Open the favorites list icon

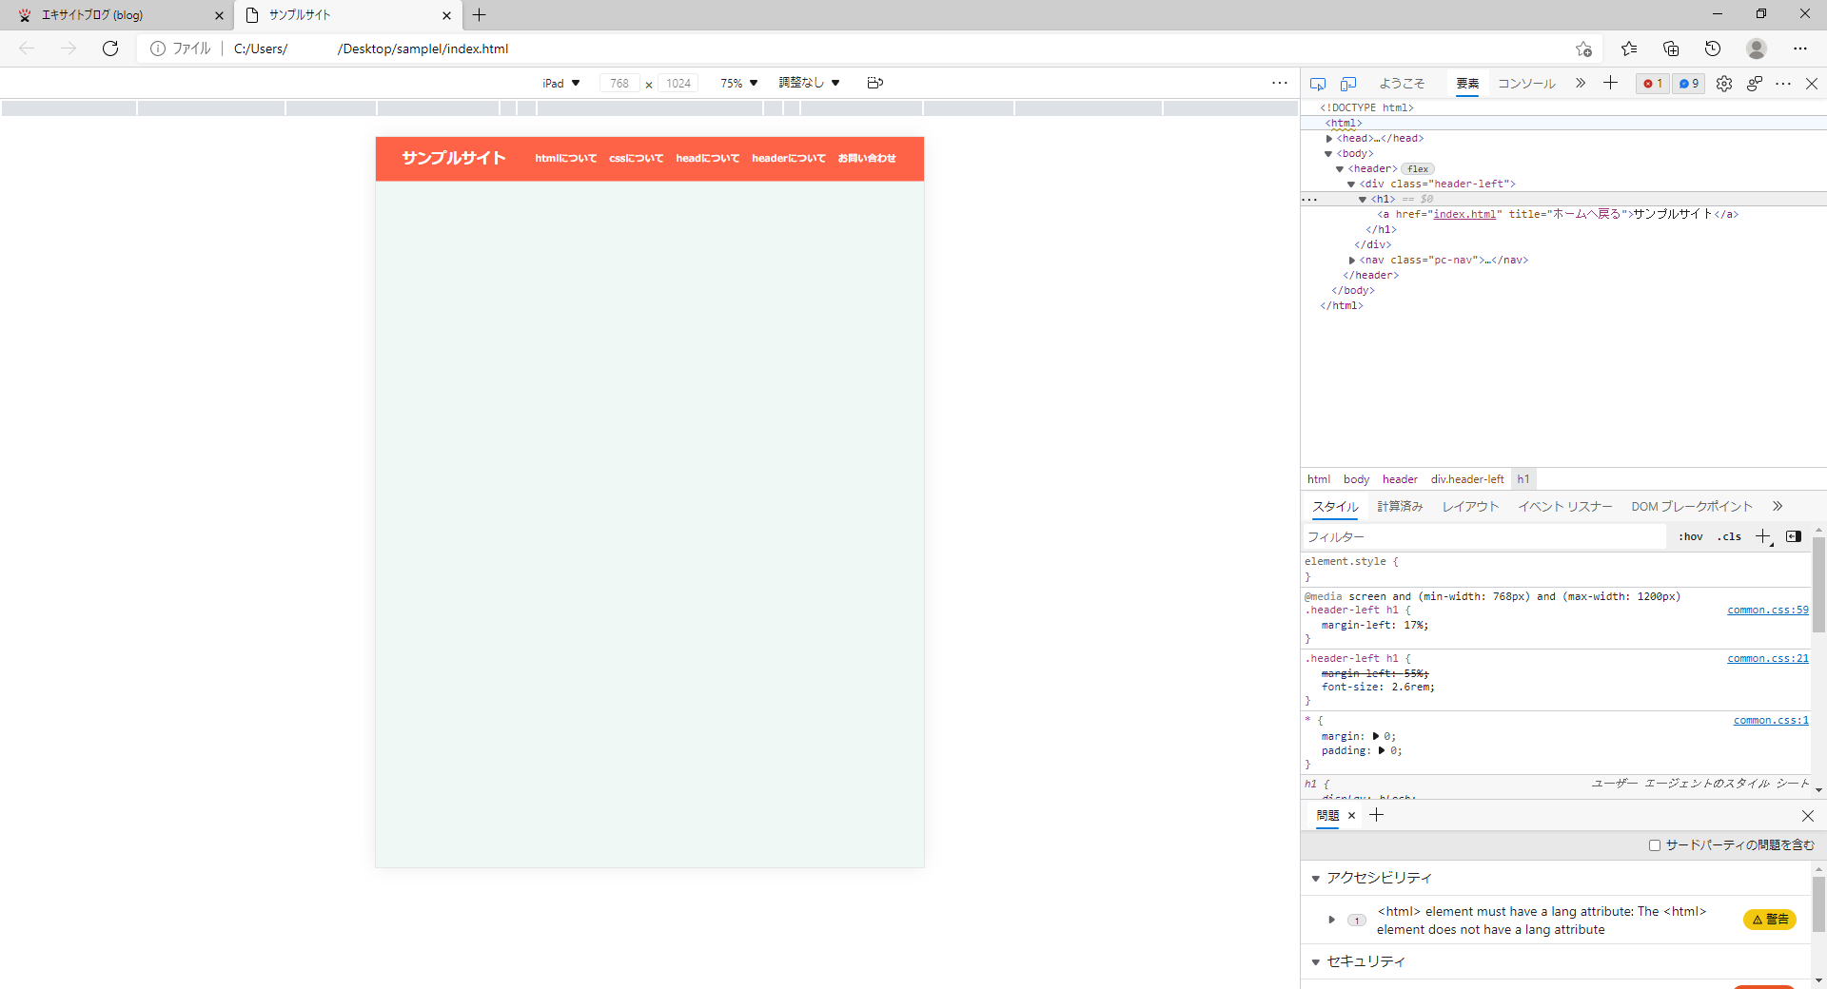1629,48
